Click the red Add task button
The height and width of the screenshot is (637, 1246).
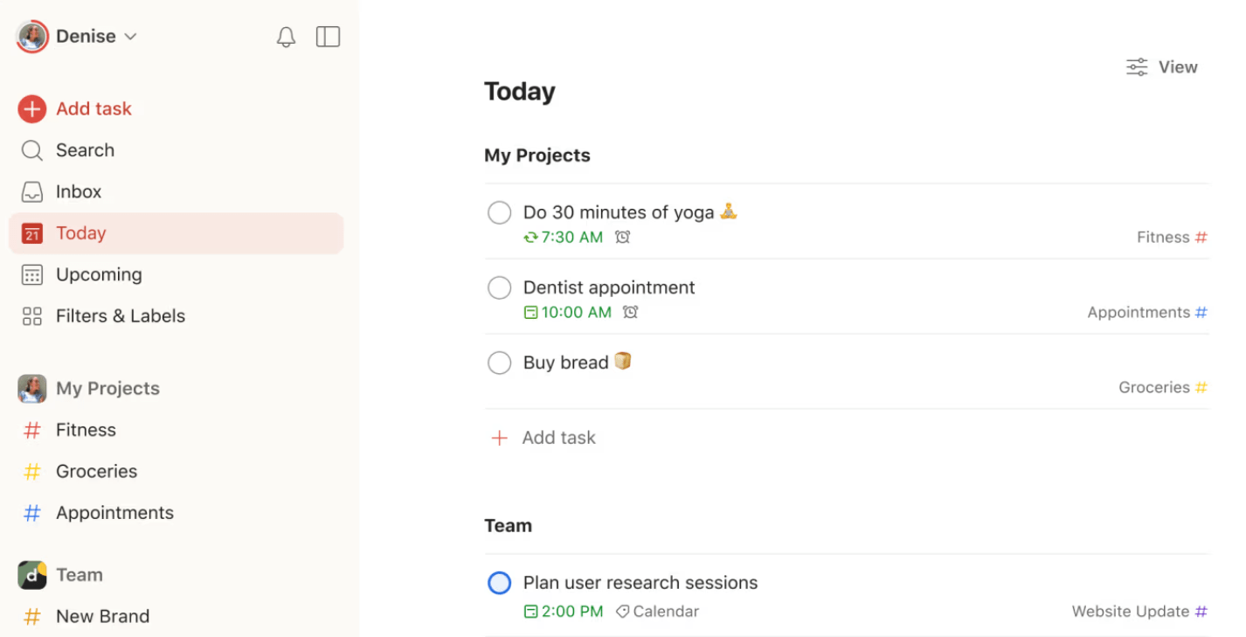[x=93, y=108]
